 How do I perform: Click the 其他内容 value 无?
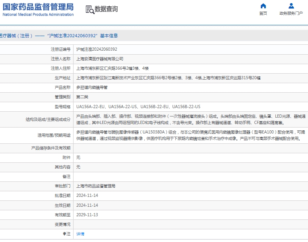point(78,167)
